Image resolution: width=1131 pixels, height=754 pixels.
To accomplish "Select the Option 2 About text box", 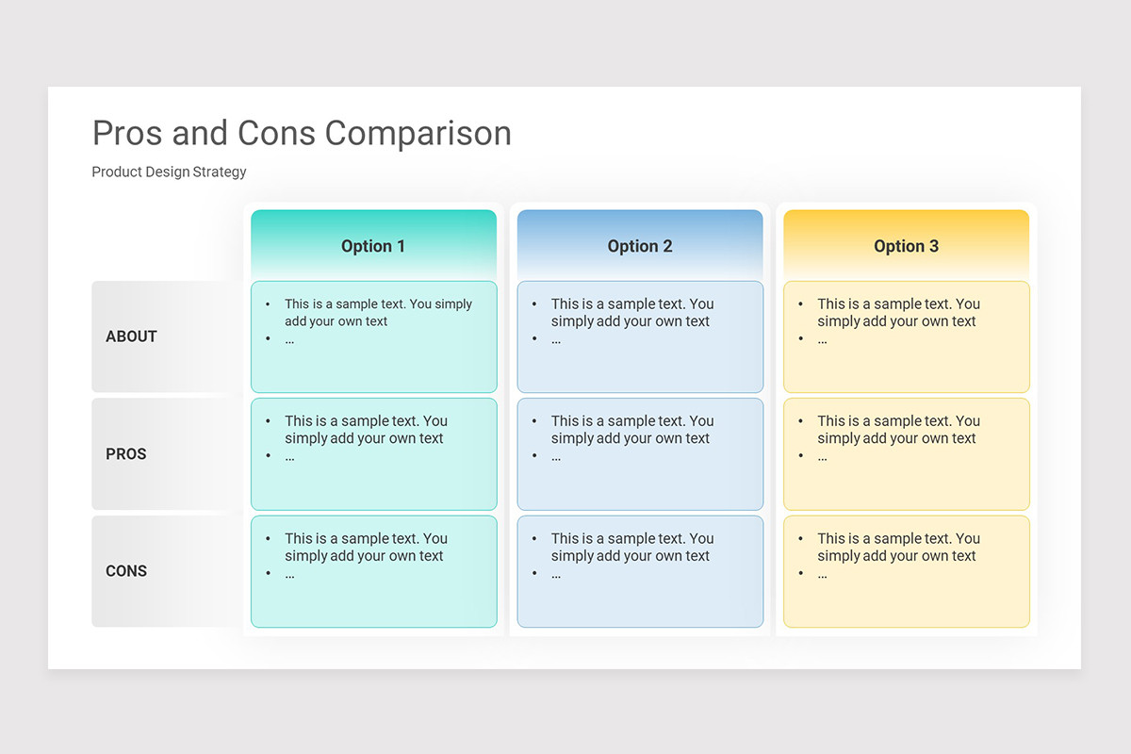I will pos(640,336).
